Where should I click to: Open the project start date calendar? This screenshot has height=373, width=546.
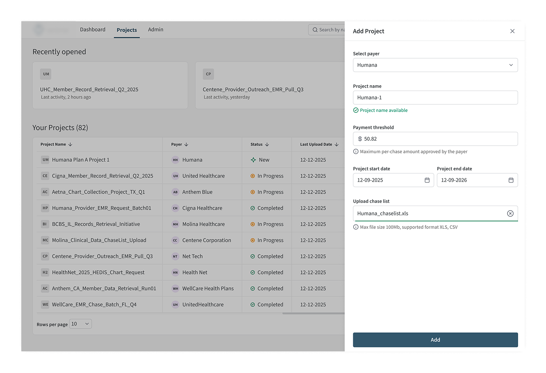coord(427,180)
